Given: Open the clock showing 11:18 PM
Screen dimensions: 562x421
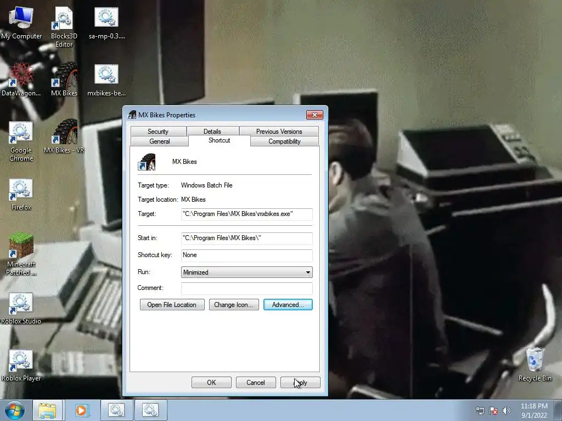Looking at the screenshot, I should [x=534, y=411].
